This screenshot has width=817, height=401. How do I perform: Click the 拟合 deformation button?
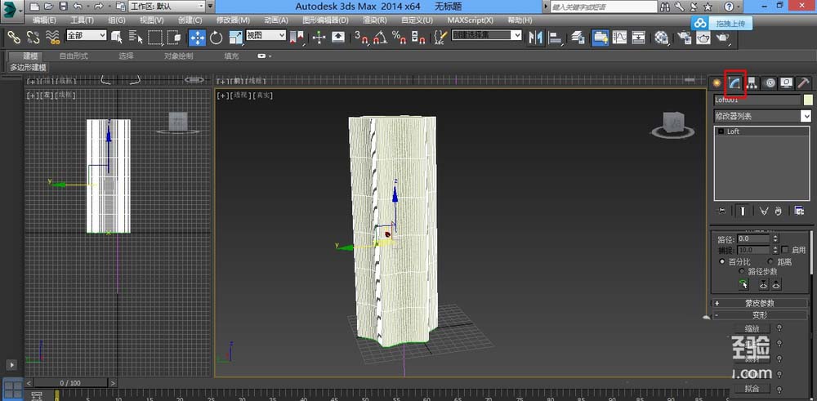click(x=751, y=389)
